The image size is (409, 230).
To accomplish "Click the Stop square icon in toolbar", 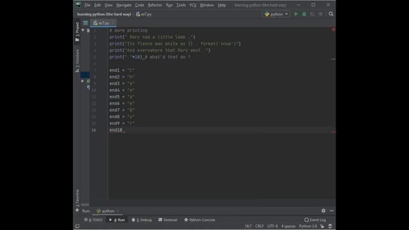I will pyautogui.click(x=321, y=14).
